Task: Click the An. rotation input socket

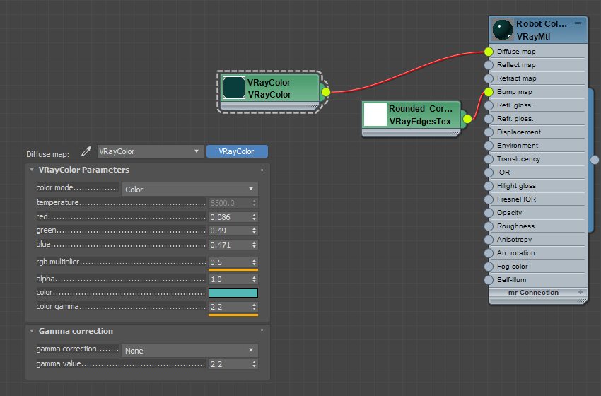Action: point(489,252)
